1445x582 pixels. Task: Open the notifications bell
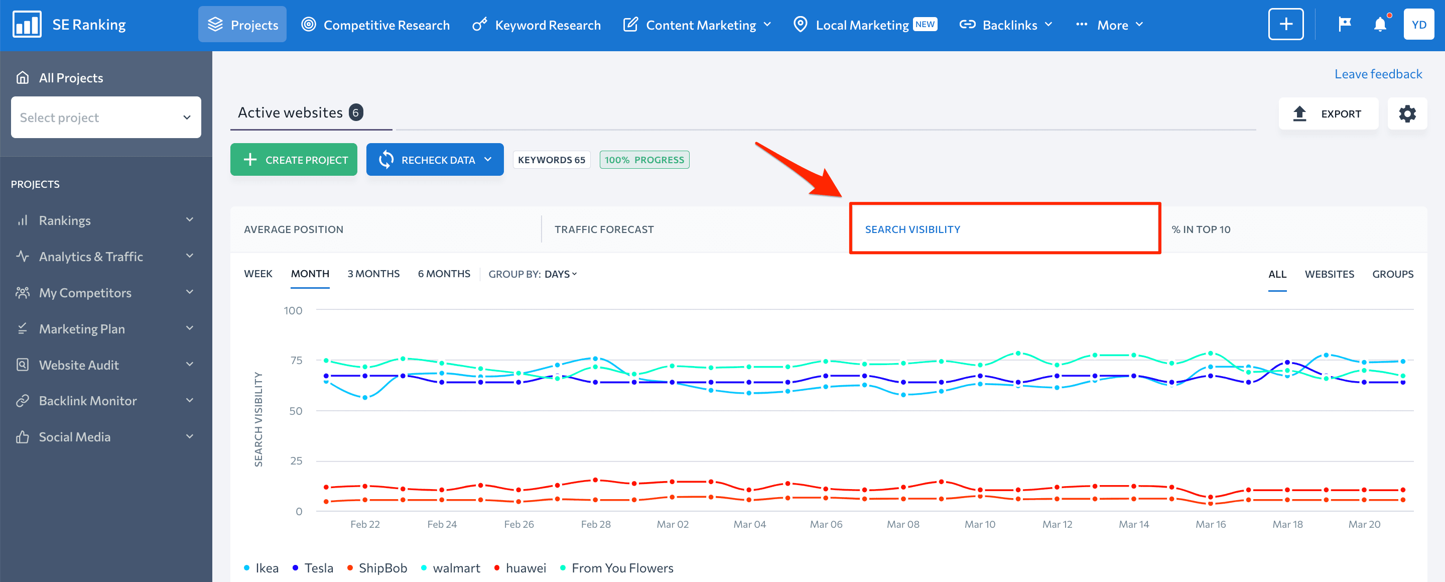pos(1380,25)
